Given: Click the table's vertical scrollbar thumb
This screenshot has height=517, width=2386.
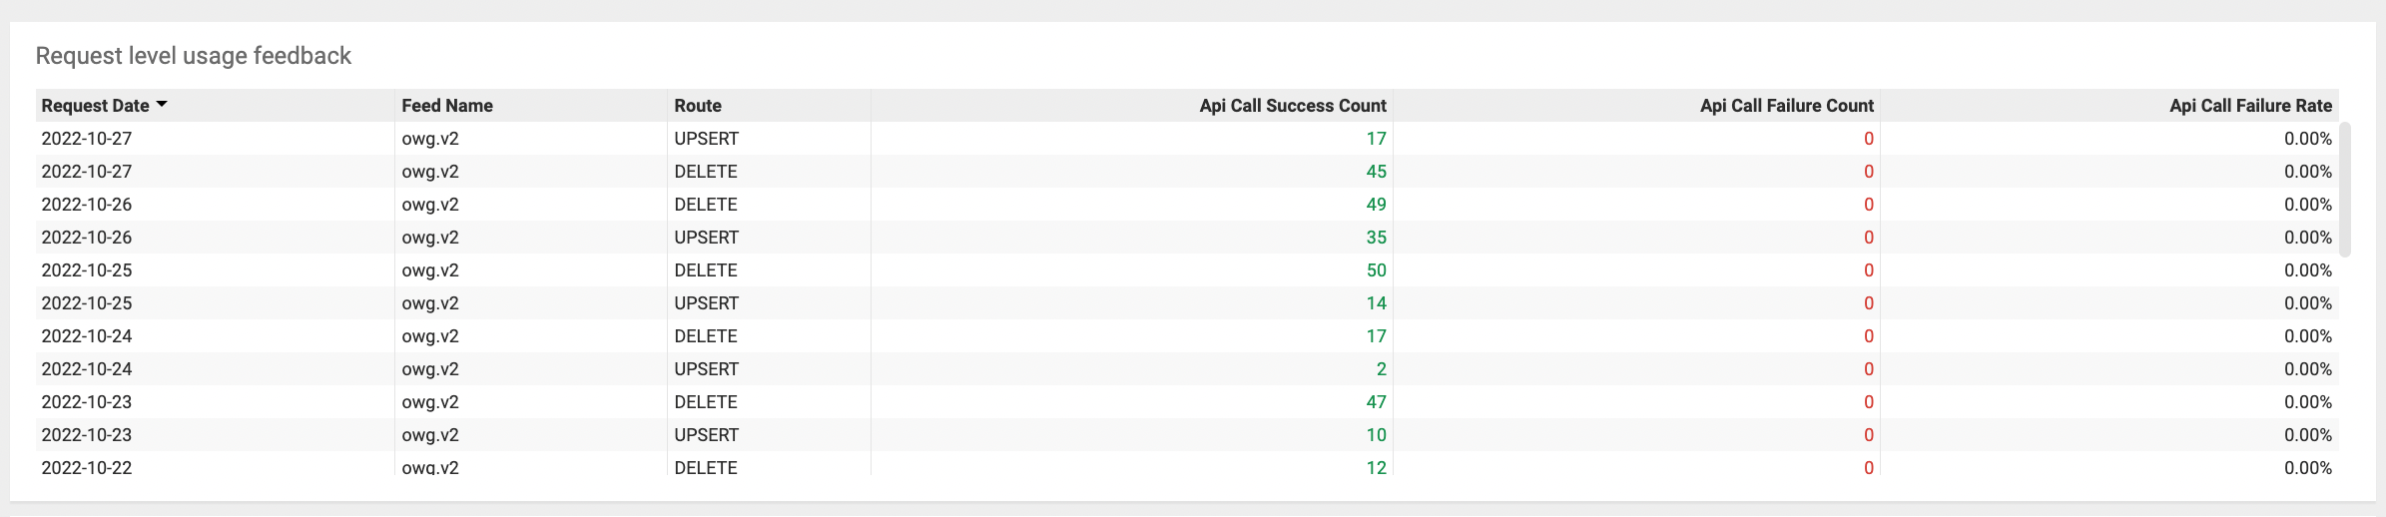Looking at the screenshot, I should (2345, 190).
